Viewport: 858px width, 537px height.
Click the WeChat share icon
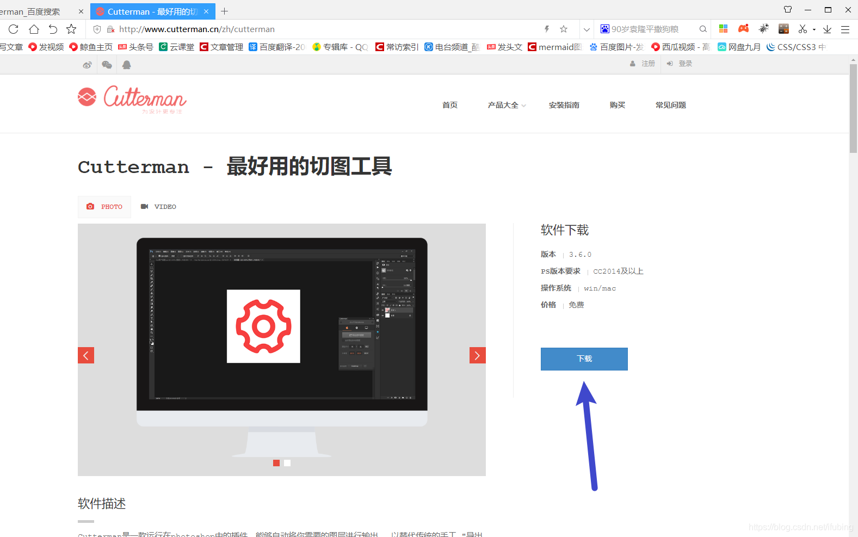click(107, 65)
